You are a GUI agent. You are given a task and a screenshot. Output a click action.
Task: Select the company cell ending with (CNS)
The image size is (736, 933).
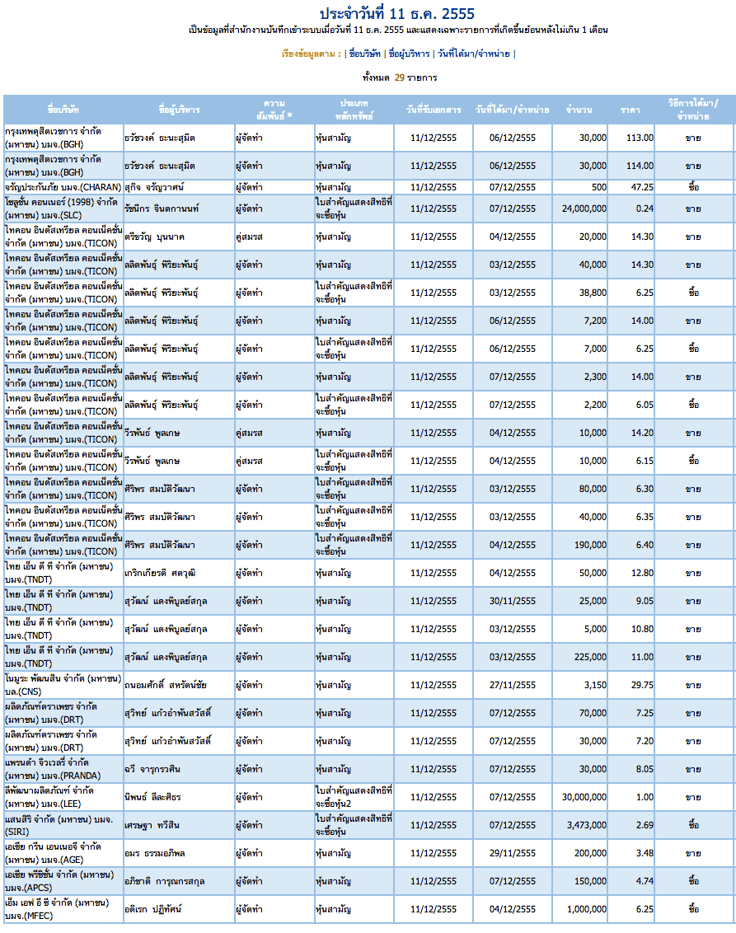coord(63,685)
